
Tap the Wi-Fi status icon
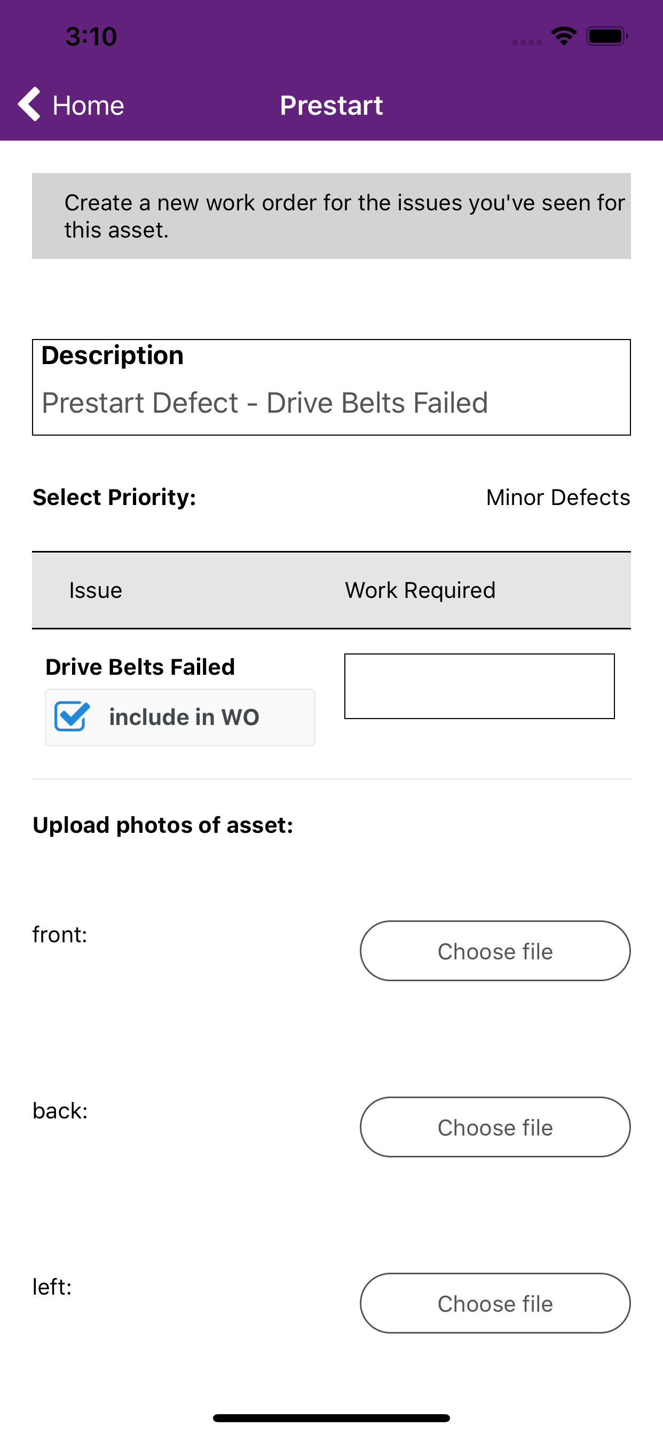[563, 37]
